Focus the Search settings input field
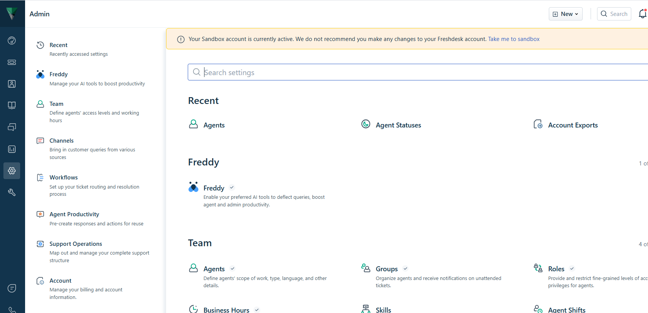648x313 pixels. pos(418,72)
